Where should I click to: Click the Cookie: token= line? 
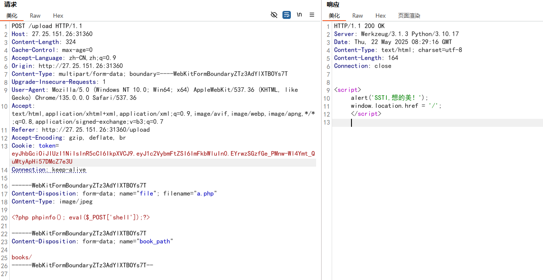tap(35, 146)
